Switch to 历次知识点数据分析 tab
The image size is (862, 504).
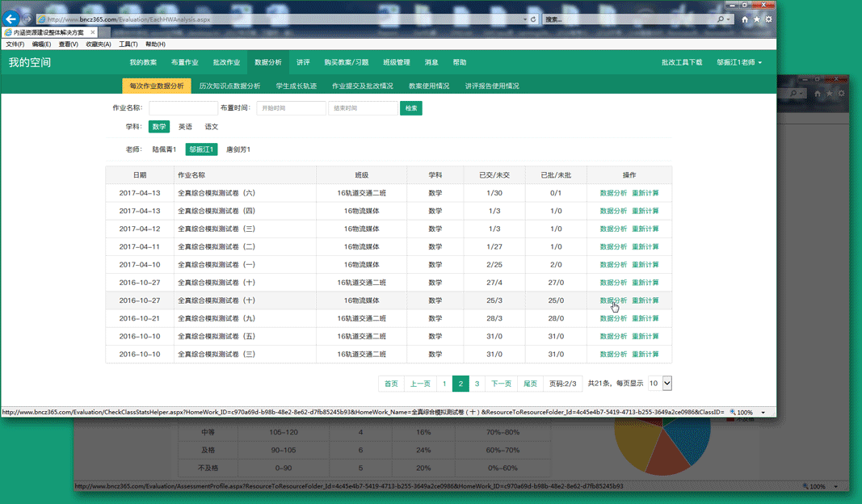229,86
